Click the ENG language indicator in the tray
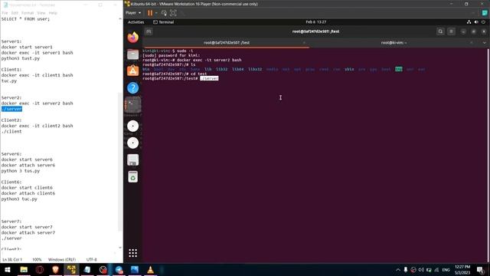 (446, 270)
